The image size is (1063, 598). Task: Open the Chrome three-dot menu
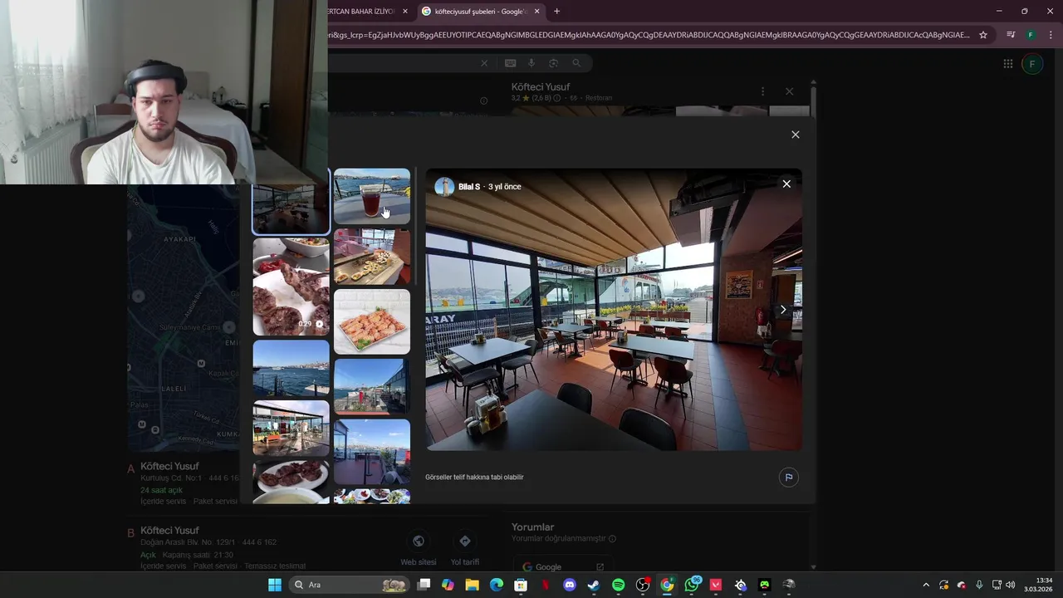click(1051, 35)
